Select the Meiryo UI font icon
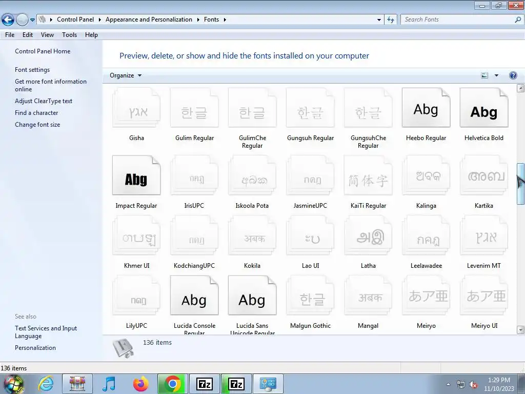The height and width of the screenshot is (394, 525). 484,295
